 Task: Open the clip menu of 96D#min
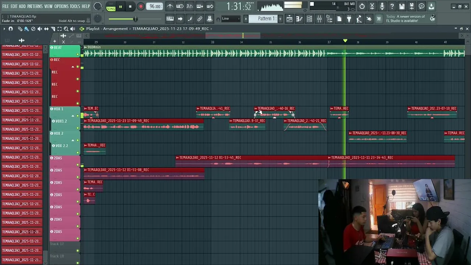coord(85,47)
